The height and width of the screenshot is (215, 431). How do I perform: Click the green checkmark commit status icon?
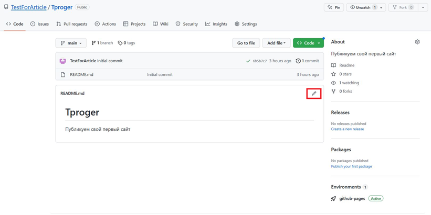[x=248, y=61]
